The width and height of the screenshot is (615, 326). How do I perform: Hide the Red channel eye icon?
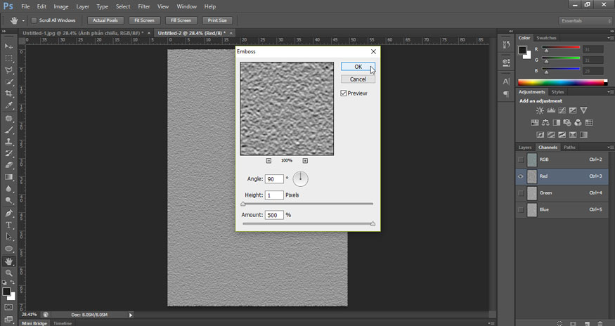(x=521, y=176)
